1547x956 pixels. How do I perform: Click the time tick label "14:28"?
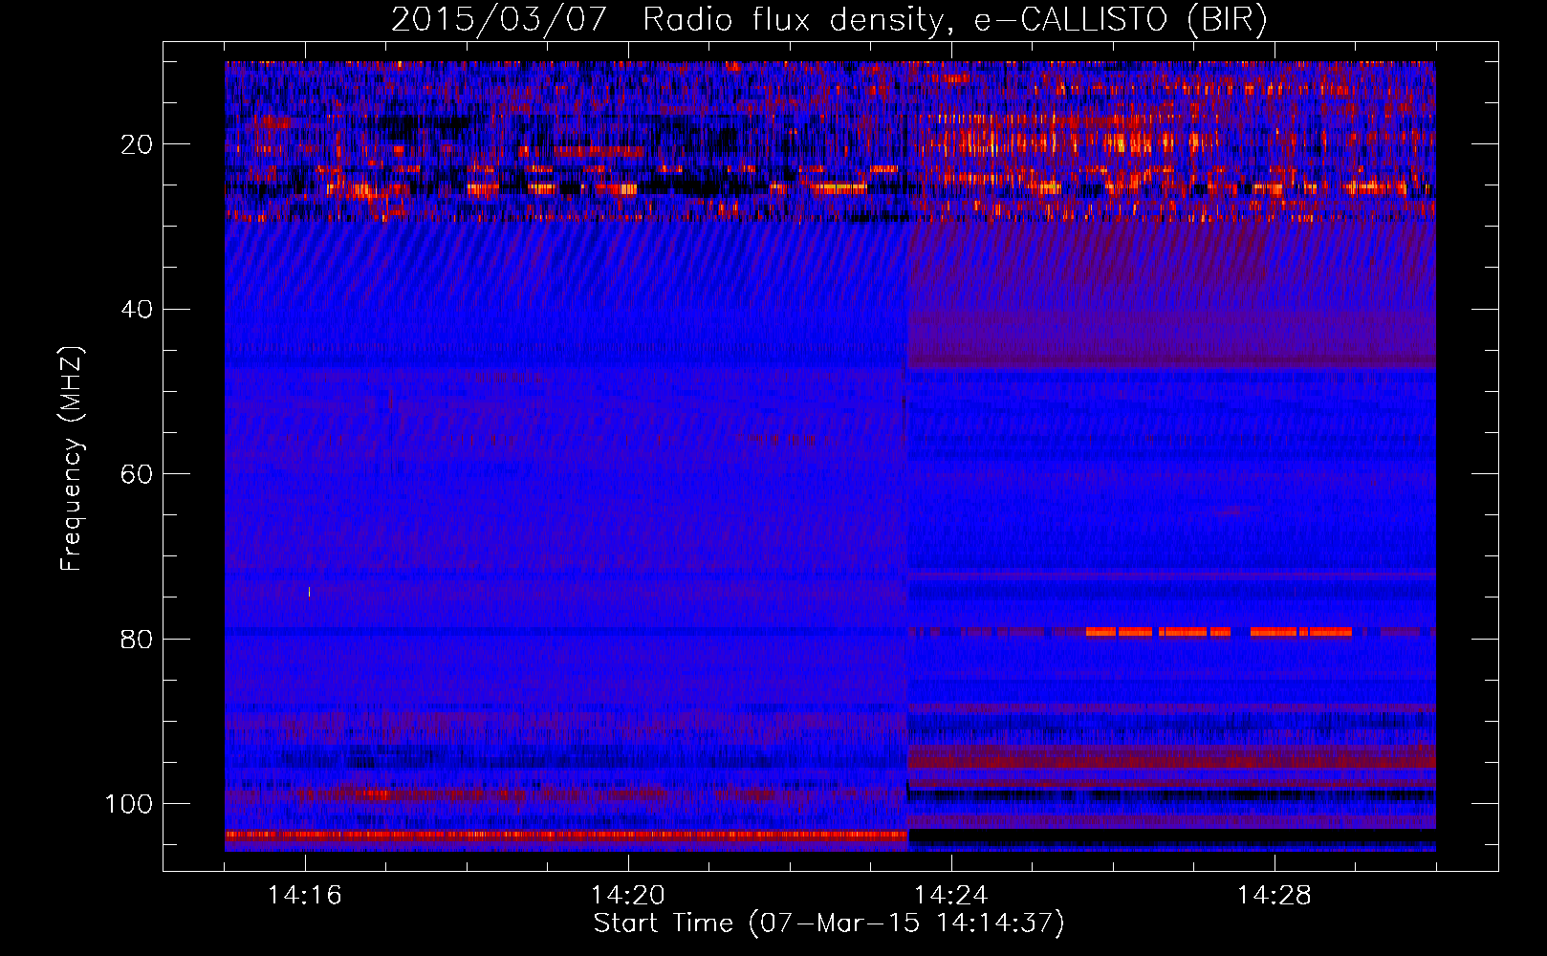(1275, 895)
